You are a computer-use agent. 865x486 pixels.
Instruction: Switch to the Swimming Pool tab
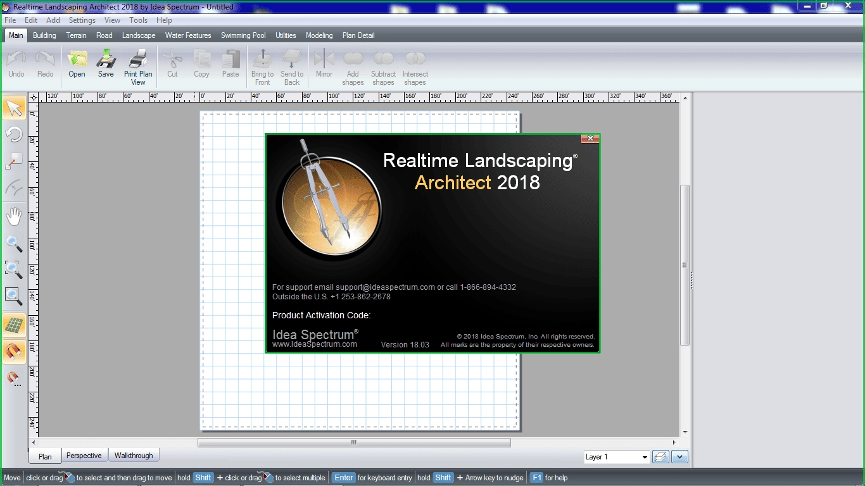(243, 35)
